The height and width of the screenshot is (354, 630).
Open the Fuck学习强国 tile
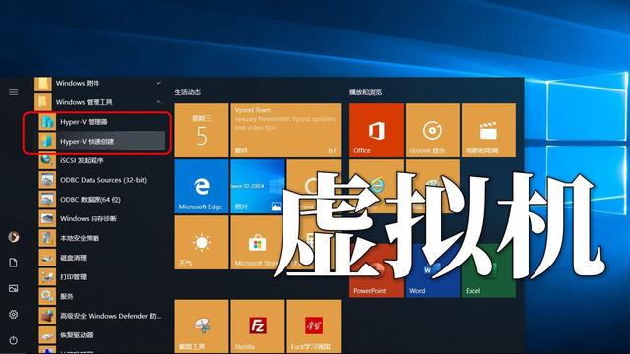[314, 326]
